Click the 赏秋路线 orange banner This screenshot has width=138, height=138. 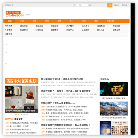[22, 81]
